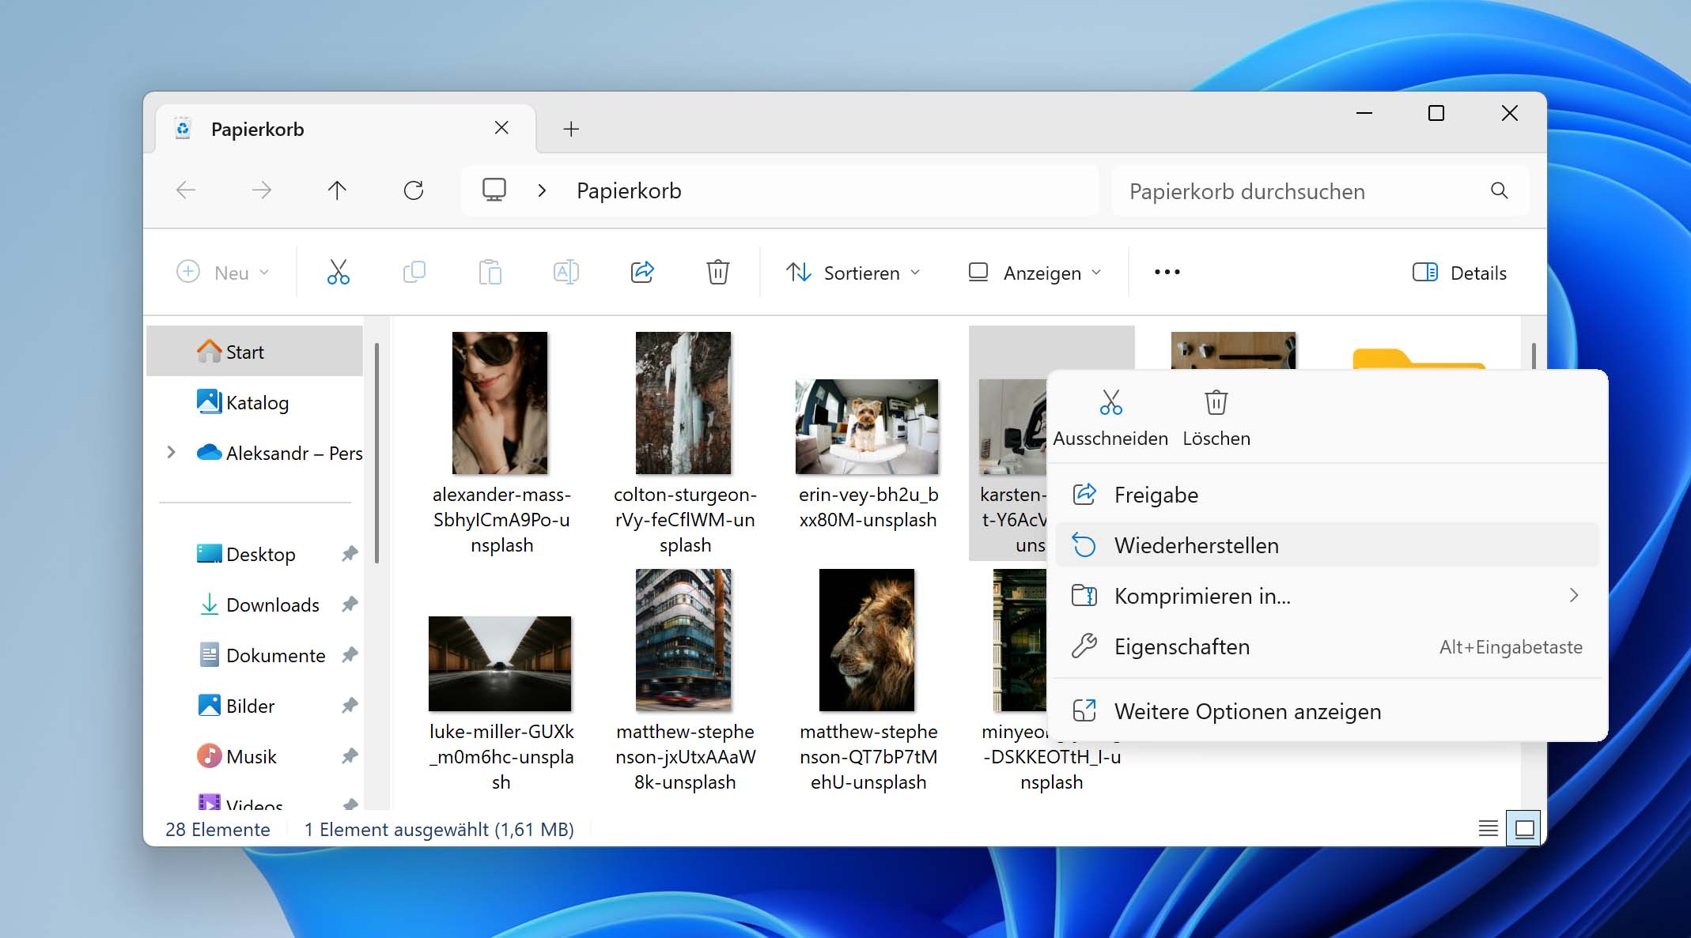Select the colton-sturgeon waterfall thumbnail

(x=683, y=403)
